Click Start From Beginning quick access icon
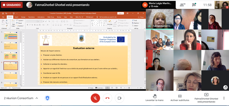The image size is (229, 106). tap(14, 13)
